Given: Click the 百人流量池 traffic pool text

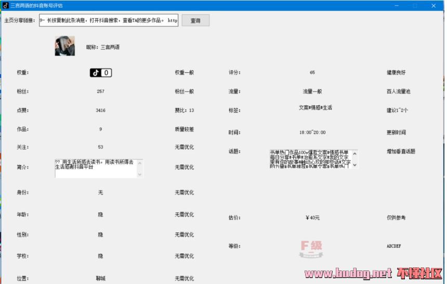Looking at the screenshot, I should pos(398,91).
